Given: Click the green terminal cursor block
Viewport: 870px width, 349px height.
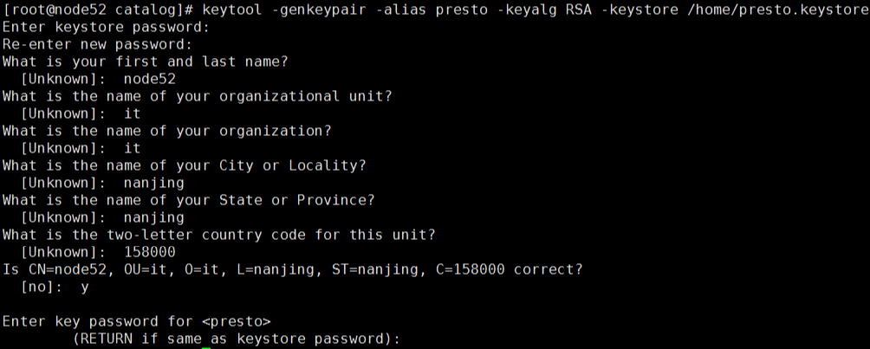Looking at the screenshot, I should tap(206, 346).
